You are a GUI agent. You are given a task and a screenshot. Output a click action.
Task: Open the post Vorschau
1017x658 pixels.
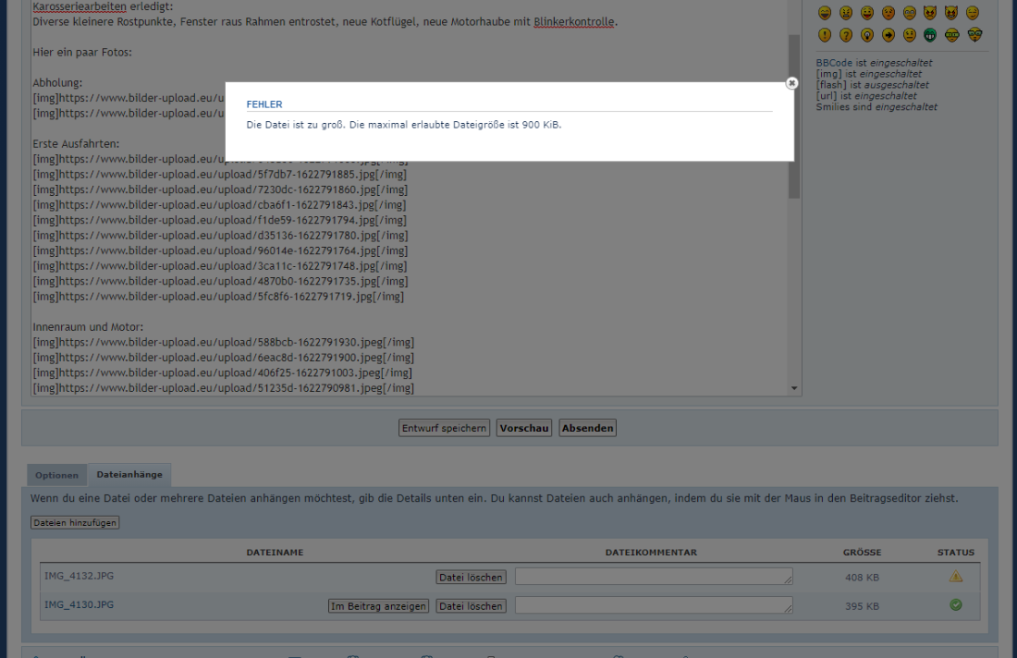pyautogui.click(x=524, y=428)
